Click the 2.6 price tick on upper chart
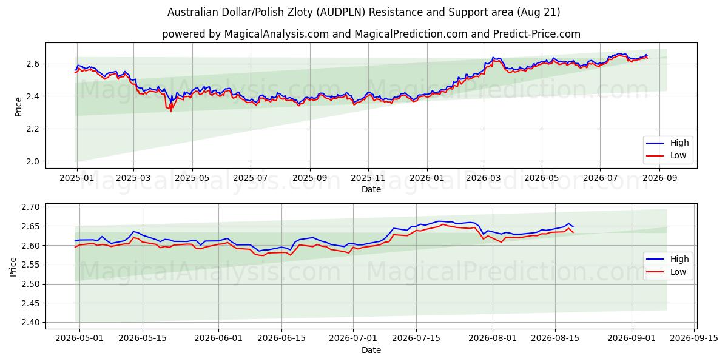Image resolution: width=728 pixels, height=364 pixels. [34, 64]
